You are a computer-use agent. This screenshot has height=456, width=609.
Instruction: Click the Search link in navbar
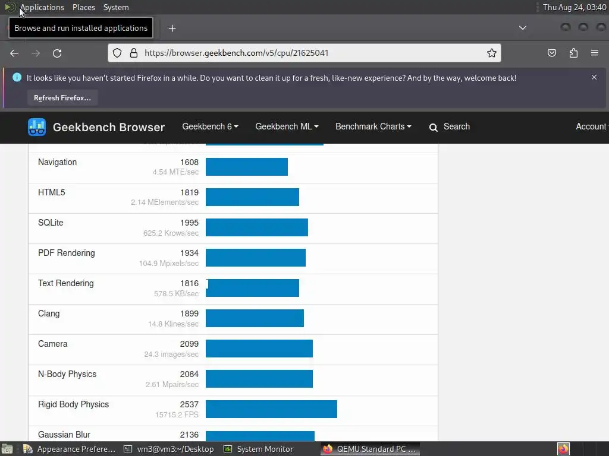click(x=450, y=127)
